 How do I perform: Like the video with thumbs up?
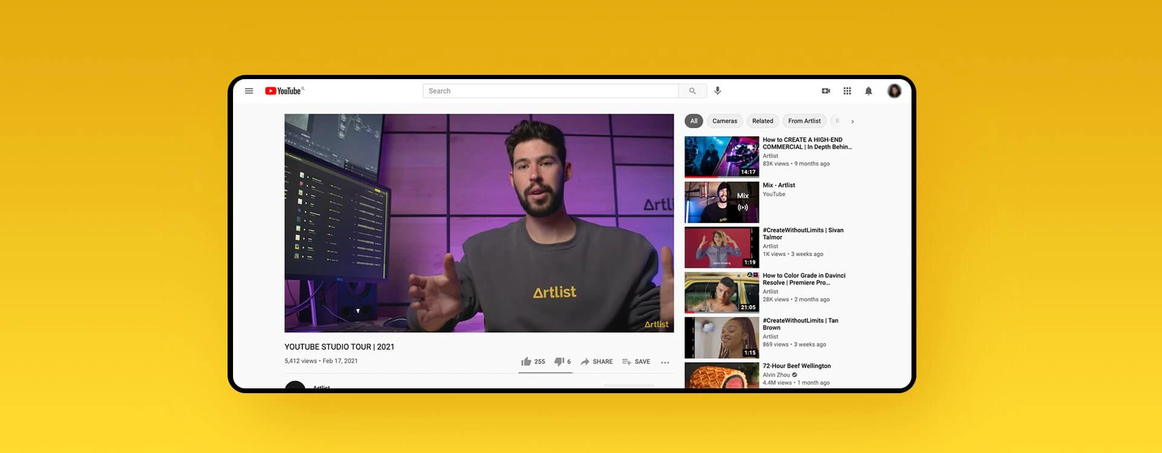[533, 362]
